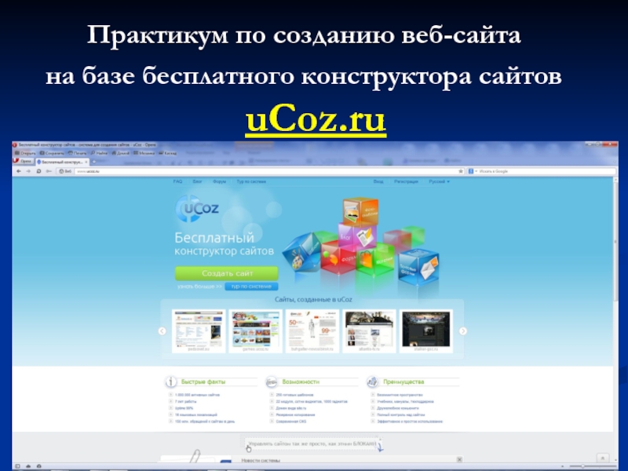The height and width of the screenshot is (471, 628).
Task: Click the узнать больше link
Action: coord(199,287)
